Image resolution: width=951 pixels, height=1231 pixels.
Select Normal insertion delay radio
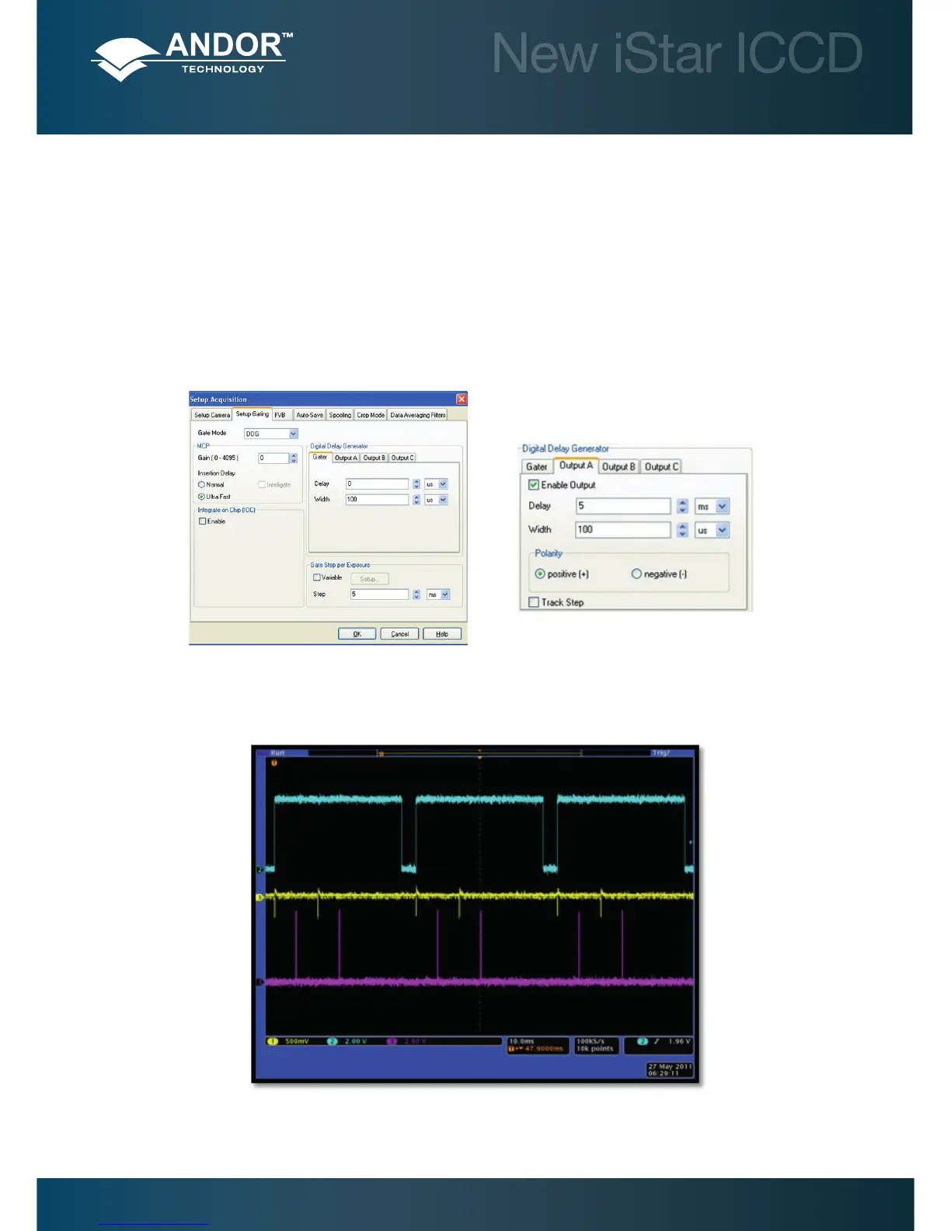201,485
